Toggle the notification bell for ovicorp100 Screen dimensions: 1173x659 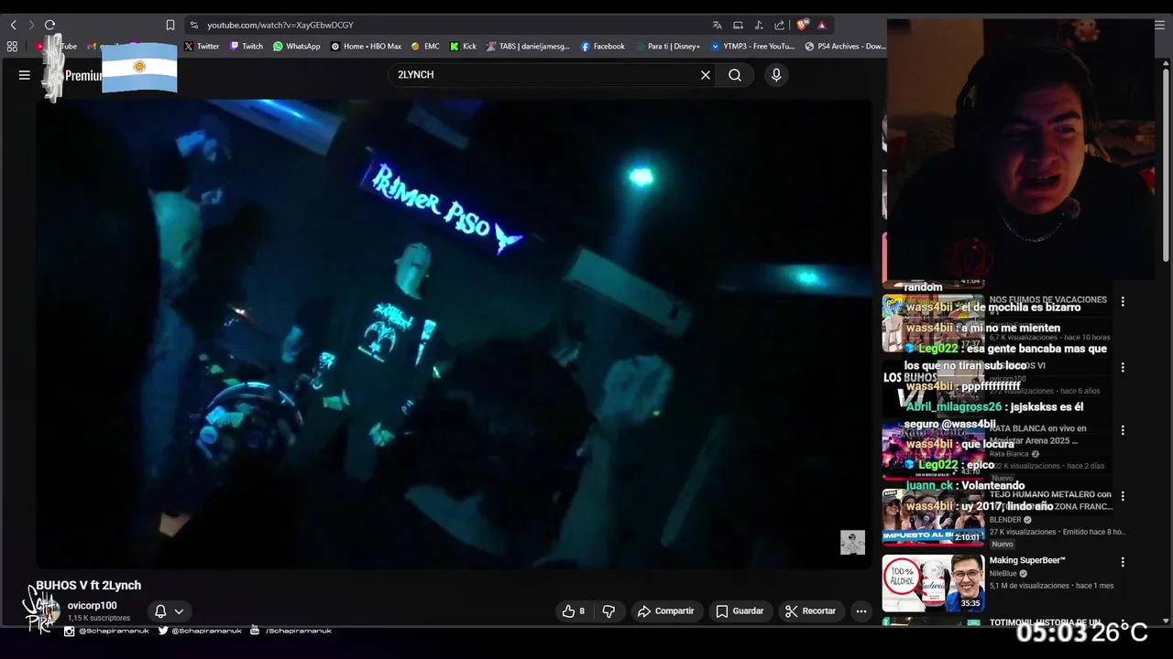(x=160, y=611)
